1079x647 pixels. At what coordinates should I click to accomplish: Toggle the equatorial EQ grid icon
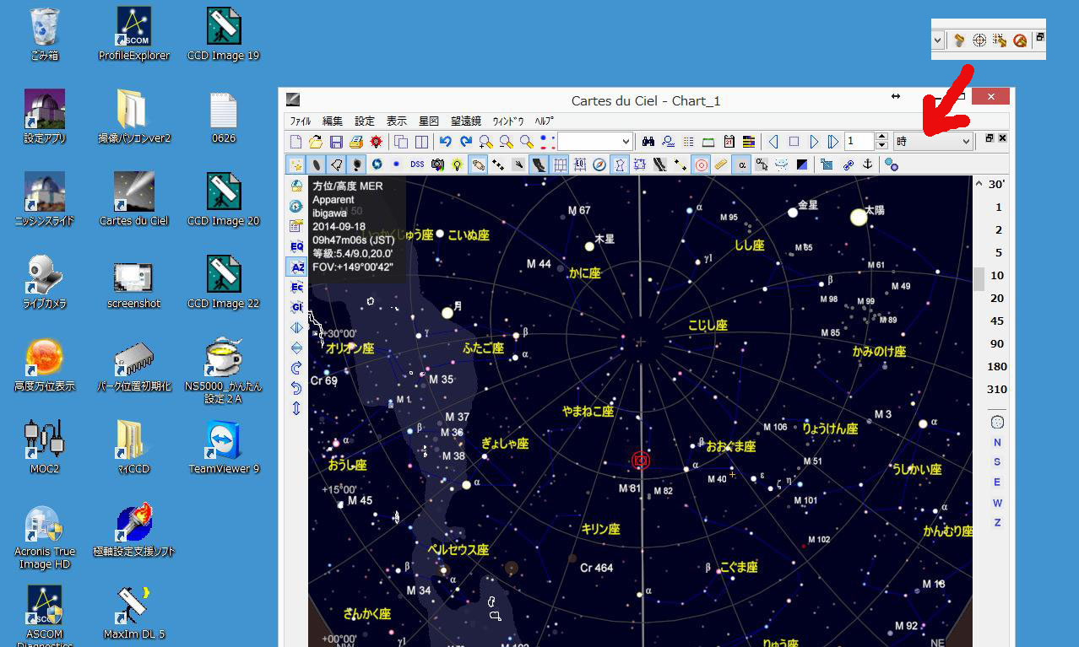pos(579,164)
